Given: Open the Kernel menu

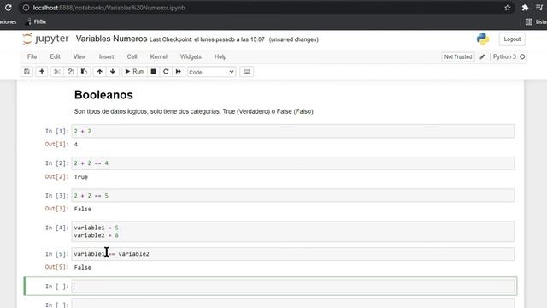Looking at the screenshot, I should [158, 56].
